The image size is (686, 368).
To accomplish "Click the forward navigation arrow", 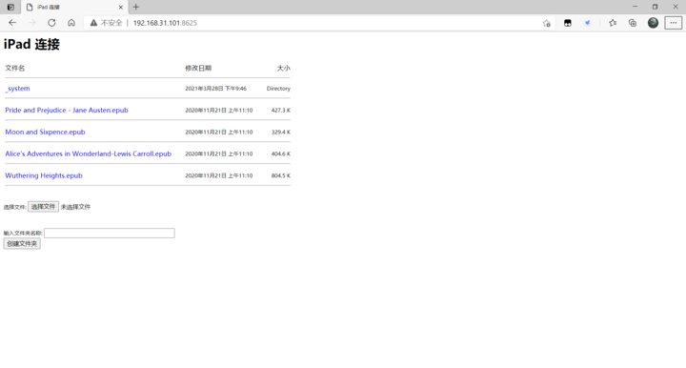I will [32, 23].
